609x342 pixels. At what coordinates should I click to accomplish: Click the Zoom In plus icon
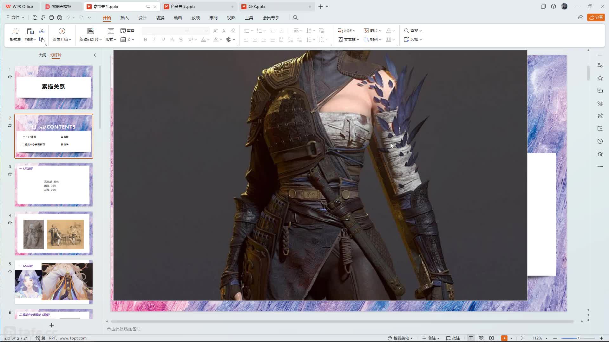(x=601, y=338)
